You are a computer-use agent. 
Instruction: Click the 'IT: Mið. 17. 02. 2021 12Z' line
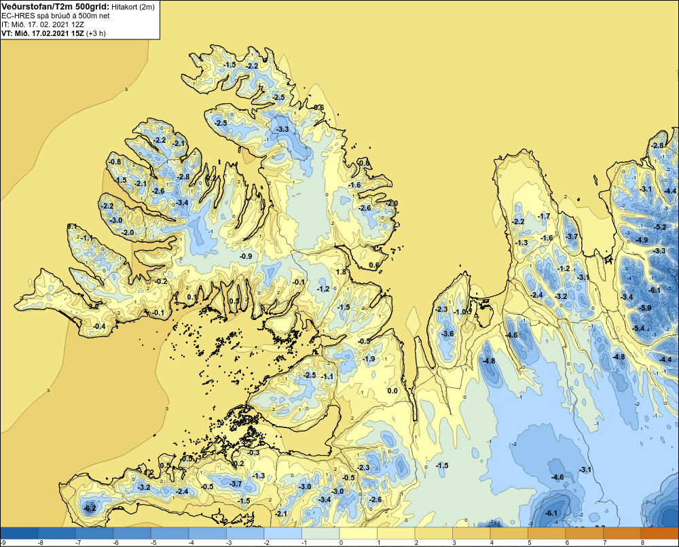click(x=42, y=24)
